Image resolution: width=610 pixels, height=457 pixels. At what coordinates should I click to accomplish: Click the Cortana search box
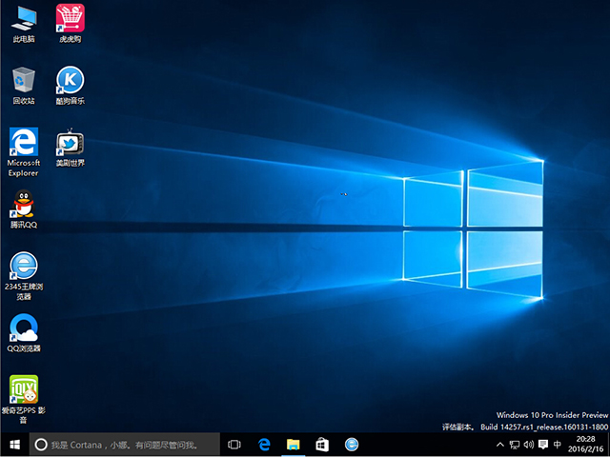(124, 445)
